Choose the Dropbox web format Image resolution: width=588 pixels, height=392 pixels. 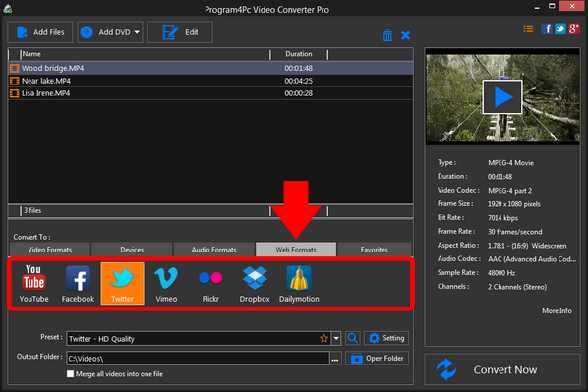click(x=255, y=283)
